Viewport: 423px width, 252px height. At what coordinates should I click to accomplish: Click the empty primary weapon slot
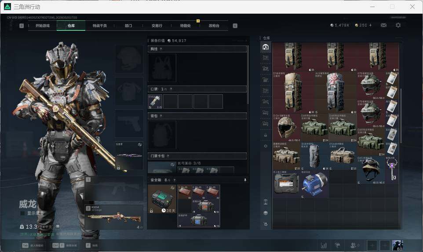click(x=114, y=189)
